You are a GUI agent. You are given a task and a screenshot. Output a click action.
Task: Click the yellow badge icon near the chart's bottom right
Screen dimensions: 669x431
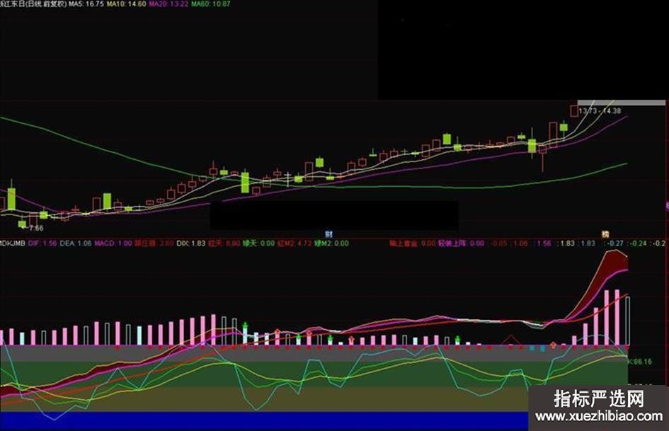pos(605,234)
